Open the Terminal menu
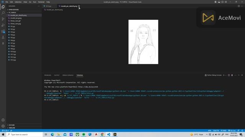The width and height of the screenshot is (245, 137). (x=41, y=2)
